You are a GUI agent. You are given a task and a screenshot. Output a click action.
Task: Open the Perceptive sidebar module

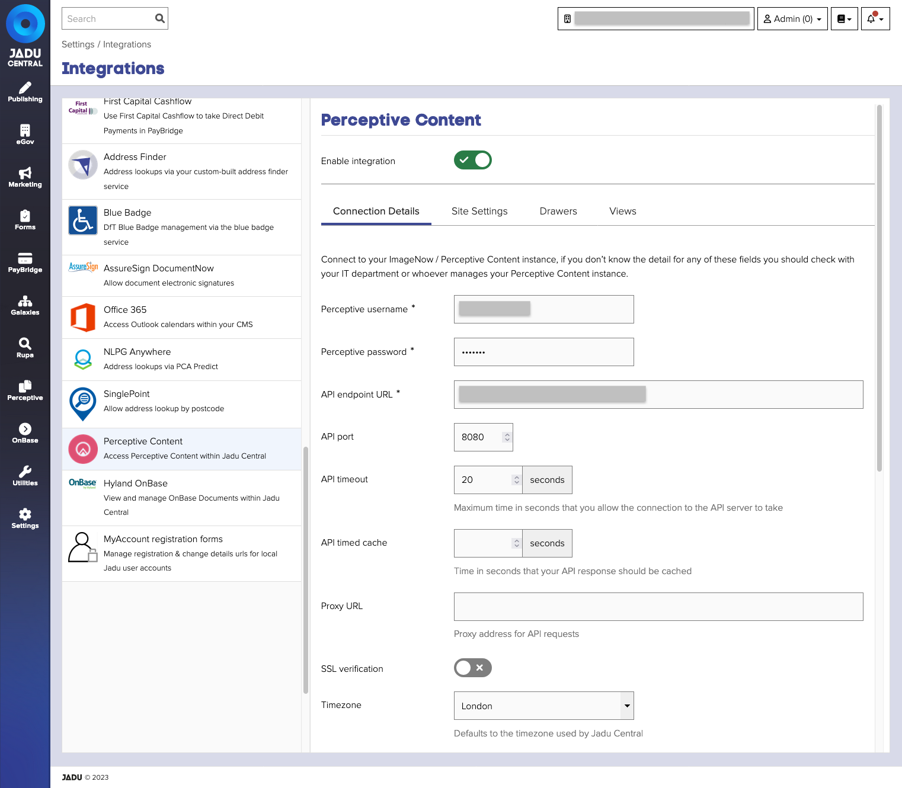pyautogui.click(x=25, y=390)
